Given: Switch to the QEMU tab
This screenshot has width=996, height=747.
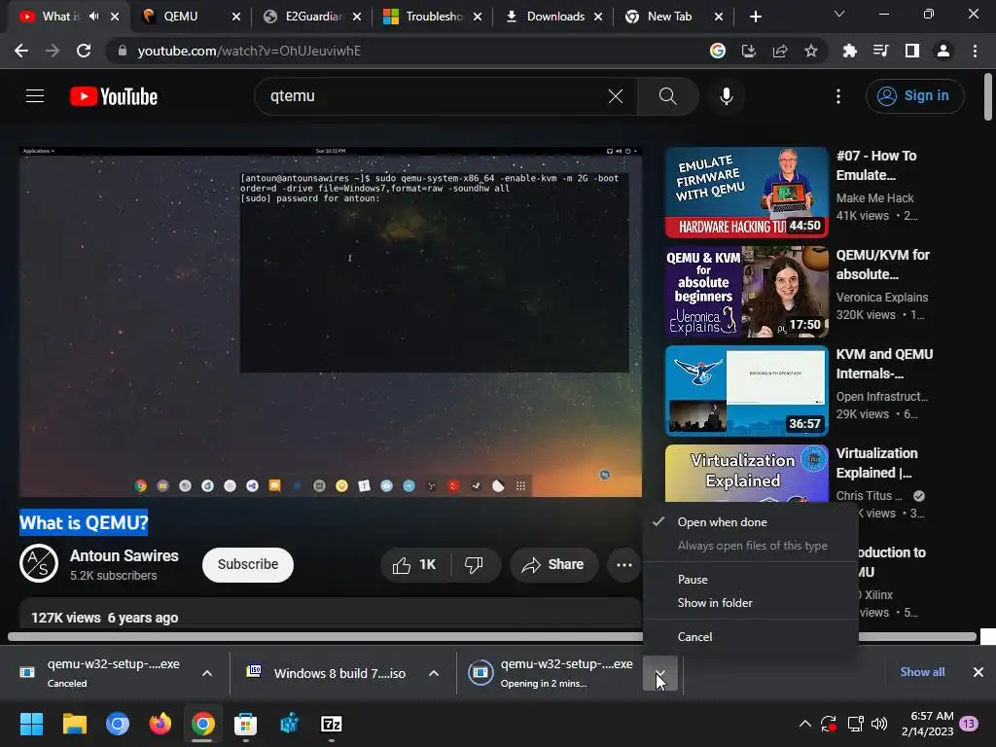Looking at the screenshot, I should tap(191, 17).
